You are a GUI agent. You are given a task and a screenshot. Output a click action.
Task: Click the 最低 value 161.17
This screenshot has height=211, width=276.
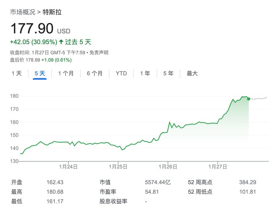click(x=55, y=201)
